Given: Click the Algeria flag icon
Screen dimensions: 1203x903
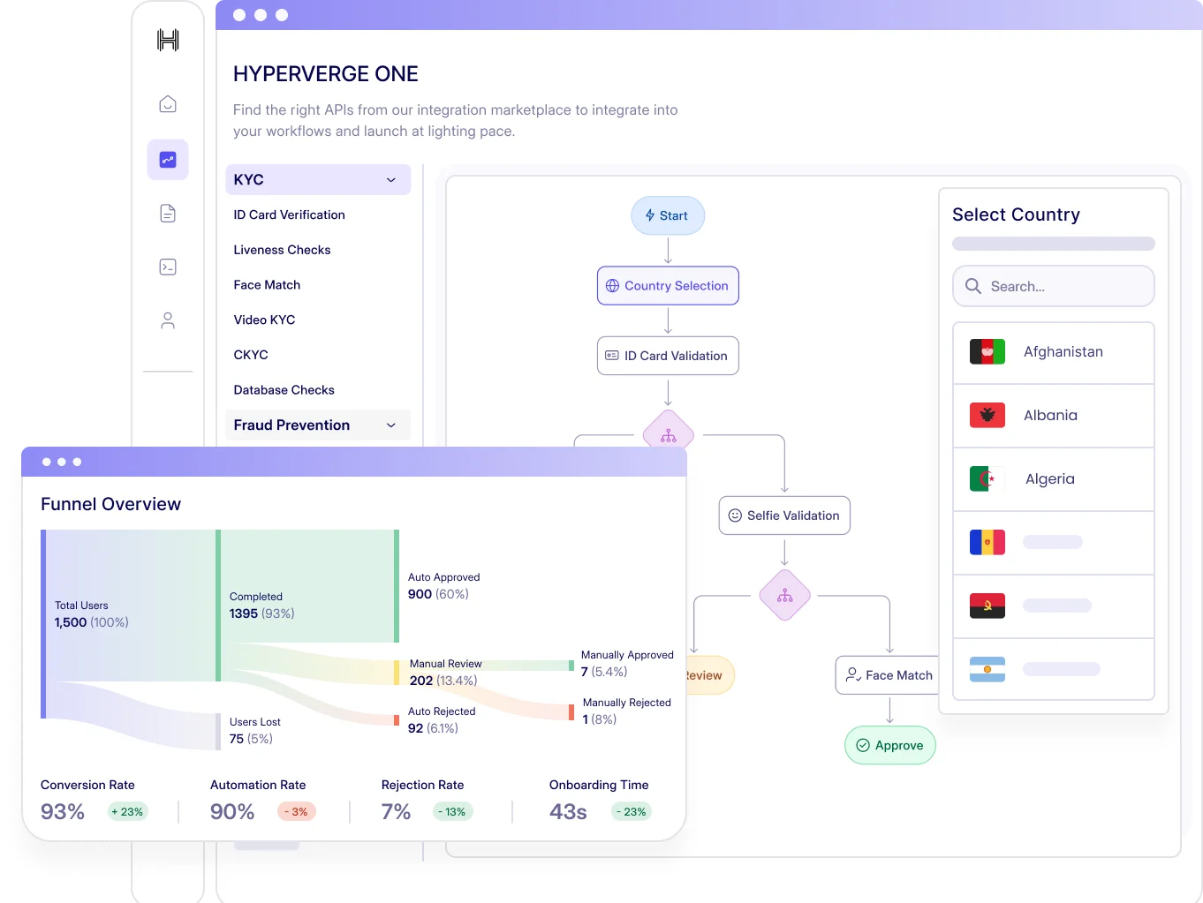Looking at the screenshot, I should click(987, 478).
